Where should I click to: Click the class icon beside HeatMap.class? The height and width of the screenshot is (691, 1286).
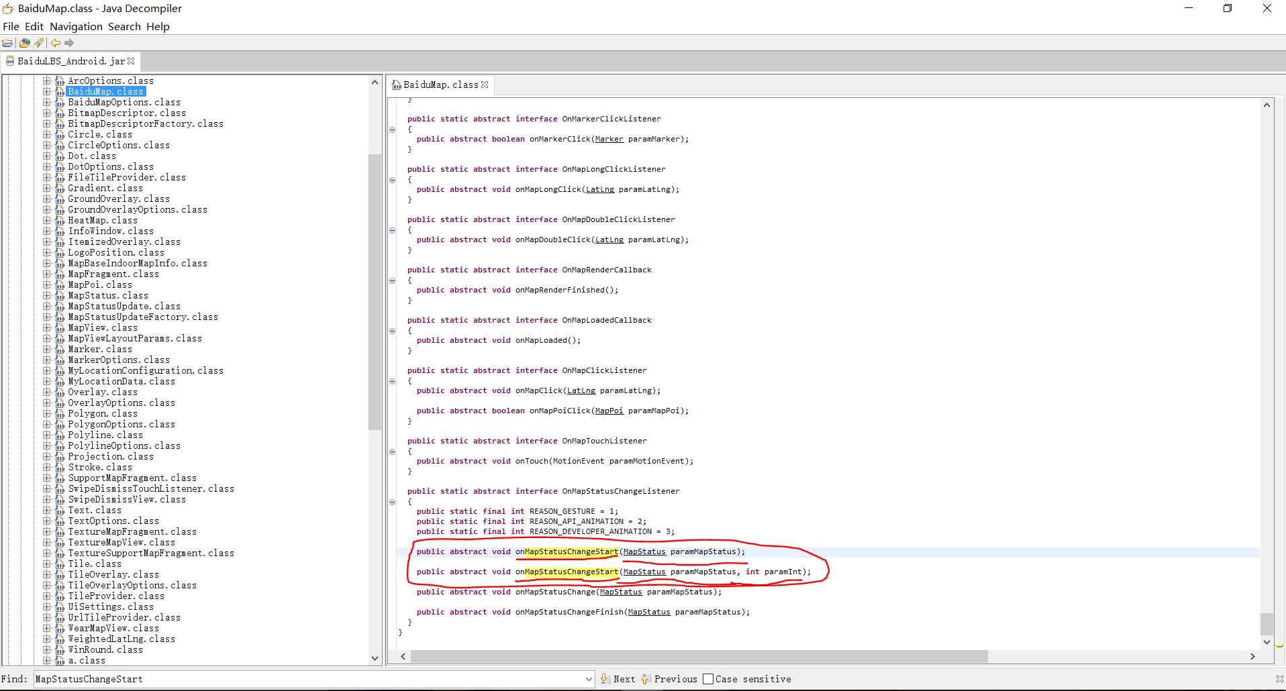pyautogui.click(x=60, y=221)
